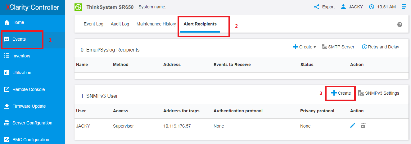Switch to the Audit Log tab
This screenshot has width=411, height=144.
[x=120, y=24]
